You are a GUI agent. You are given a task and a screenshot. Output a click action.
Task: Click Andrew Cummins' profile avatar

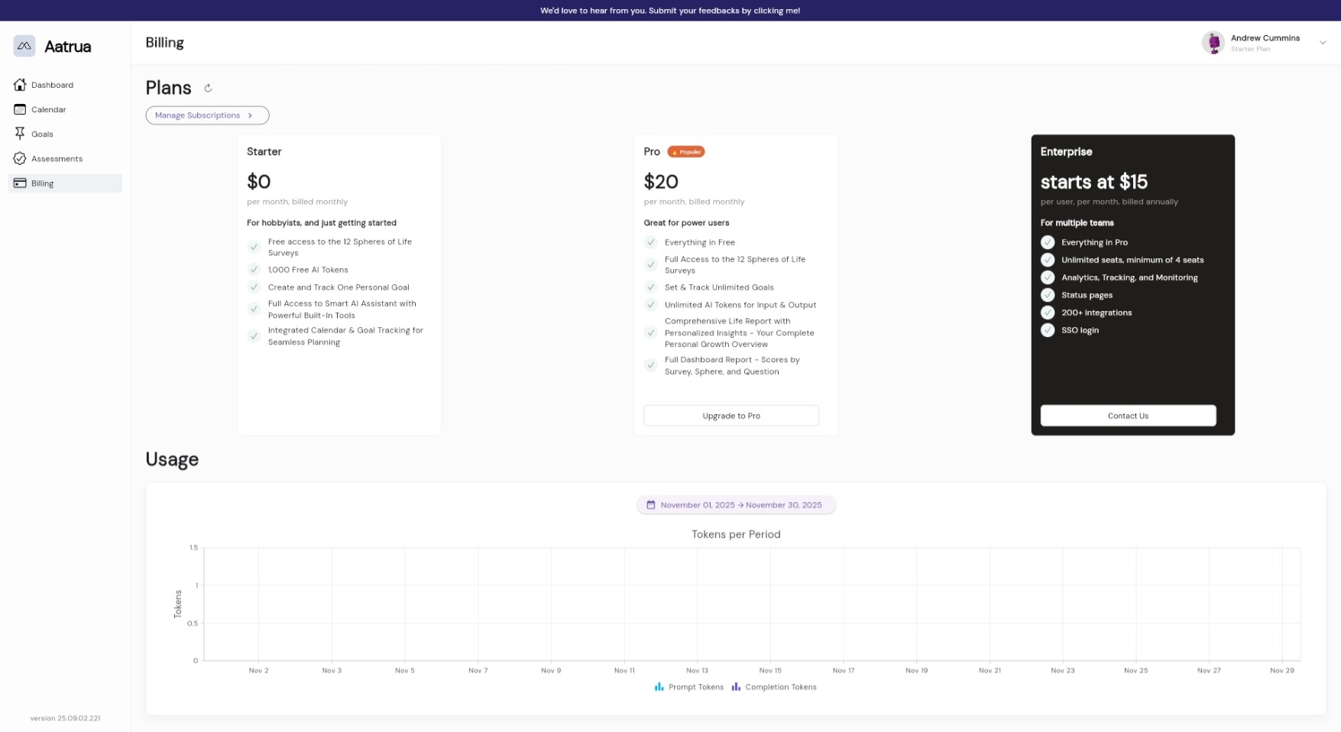point(1213,43)
